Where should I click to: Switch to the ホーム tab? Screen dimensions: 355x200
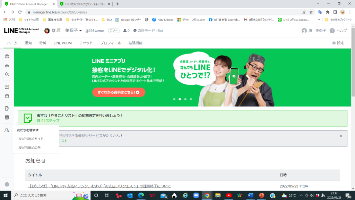click(12, 43)
